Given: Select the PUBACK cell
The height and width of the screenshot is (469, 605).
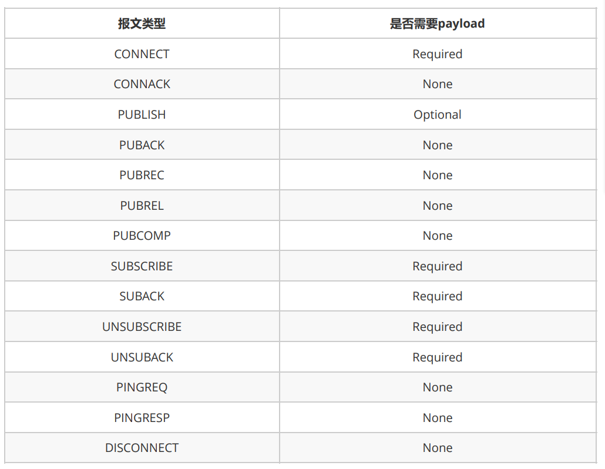Looking at the screenshot, I should point(142,145).
